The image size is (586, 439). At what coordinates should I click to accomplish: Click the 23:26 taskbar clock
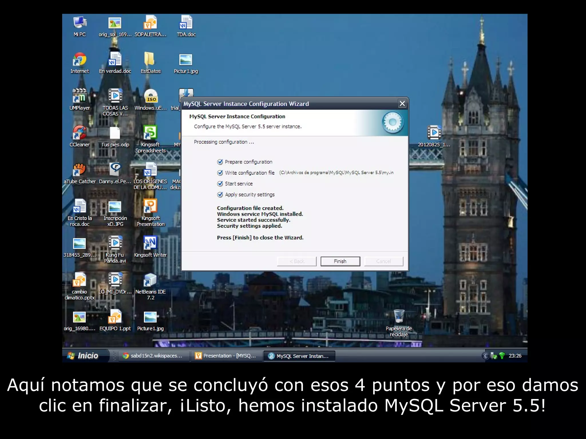(x=515, y=356)
